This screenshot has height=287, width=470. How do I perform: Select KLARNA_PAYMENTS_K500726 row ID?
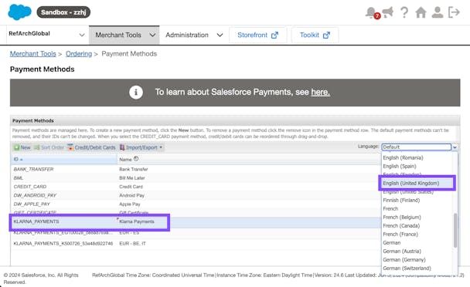click(x=63, y=244)
